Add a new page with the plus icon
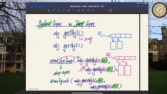The height and width of the screenshot is (94, 167). (x=139, y=6)
